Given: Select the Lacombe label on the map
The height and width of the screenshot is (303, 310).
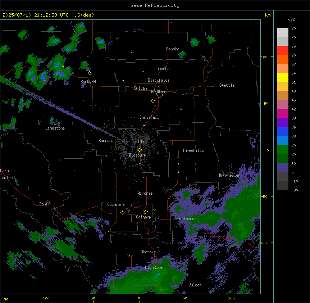Looking at the screenshot, I should point(162,69).
